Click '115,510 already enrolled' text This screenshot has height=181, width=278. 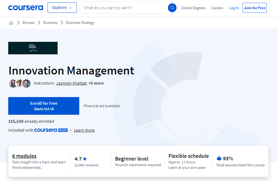click(x=31, y=121)
